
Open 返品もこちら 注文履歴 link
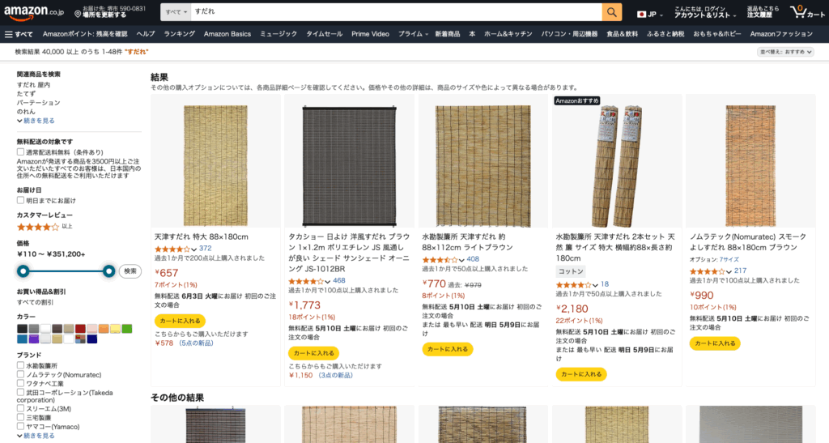763,12
